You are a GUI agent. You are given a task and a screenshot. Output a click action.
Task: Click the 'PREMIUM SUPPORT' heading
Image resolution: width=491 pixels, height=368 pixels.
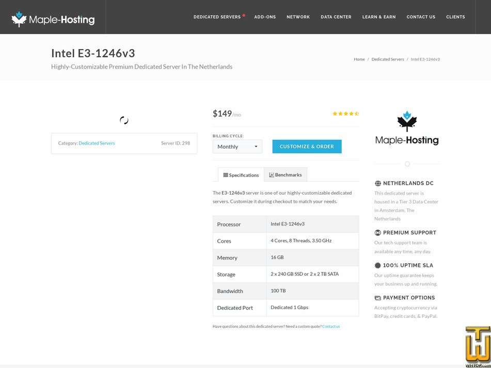409,232
